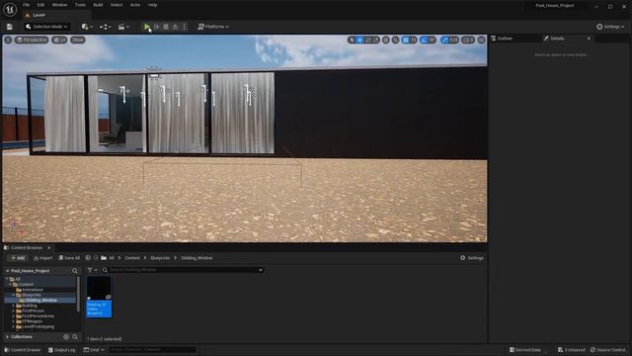Expand the FirstPerson folder in the tree
The height and width of the screenshot is (356, 632).
click(x=14, y=311)
